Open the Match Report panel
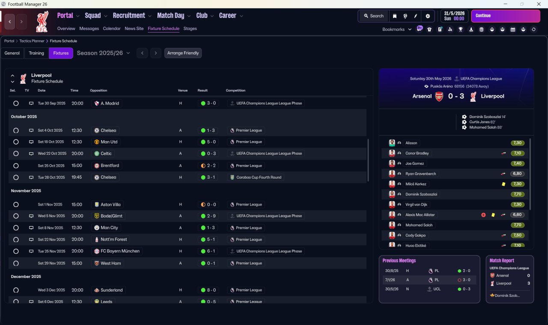Image resolution: width=548 pixels, height=325 pixels. 510,279
